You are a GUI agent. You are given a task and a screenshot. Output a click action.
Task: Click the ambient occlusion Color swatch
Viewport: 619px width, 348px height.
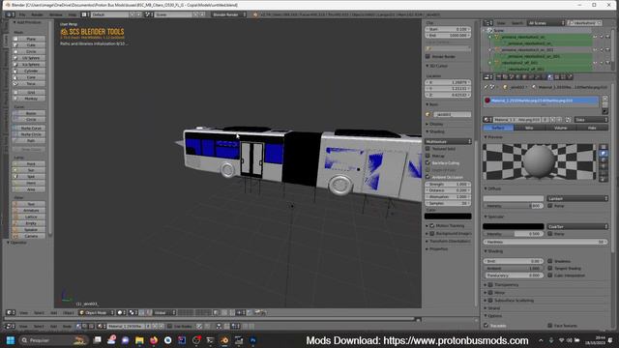pos(448,217)
